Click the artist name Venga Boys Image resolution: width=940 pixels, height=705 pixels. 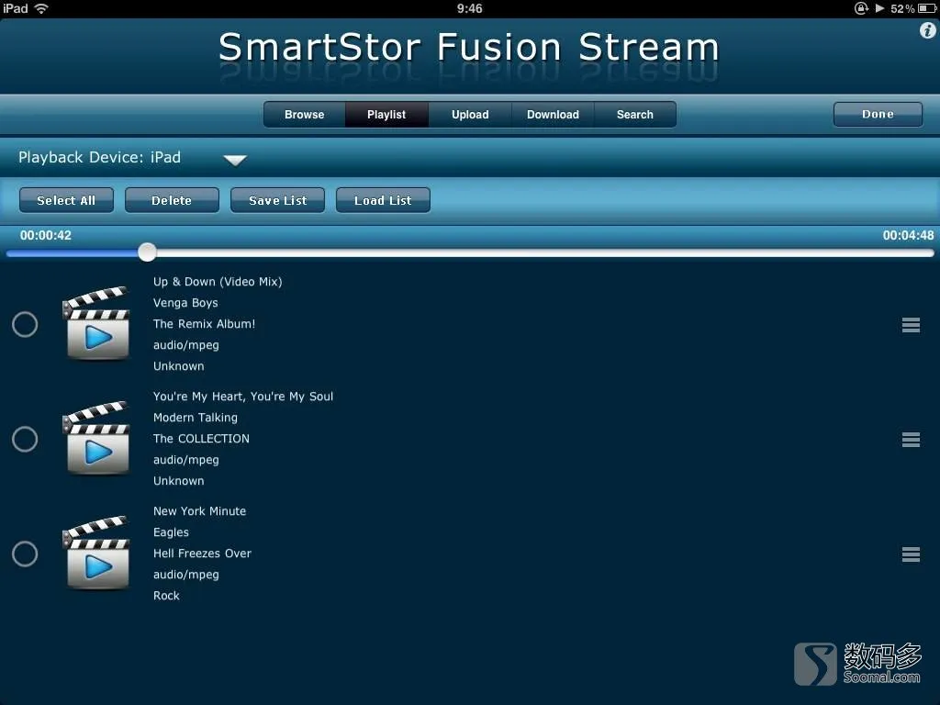click(185, 303)
